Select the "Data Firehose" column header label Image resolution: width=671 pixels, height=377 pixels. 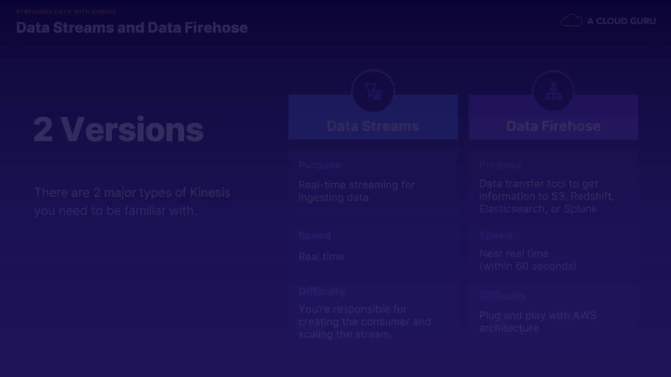(x=553, y=126)
